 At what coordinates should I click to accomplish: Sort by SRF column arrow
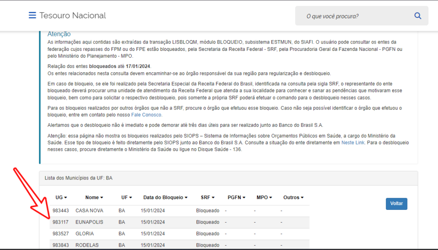point(213,197)
